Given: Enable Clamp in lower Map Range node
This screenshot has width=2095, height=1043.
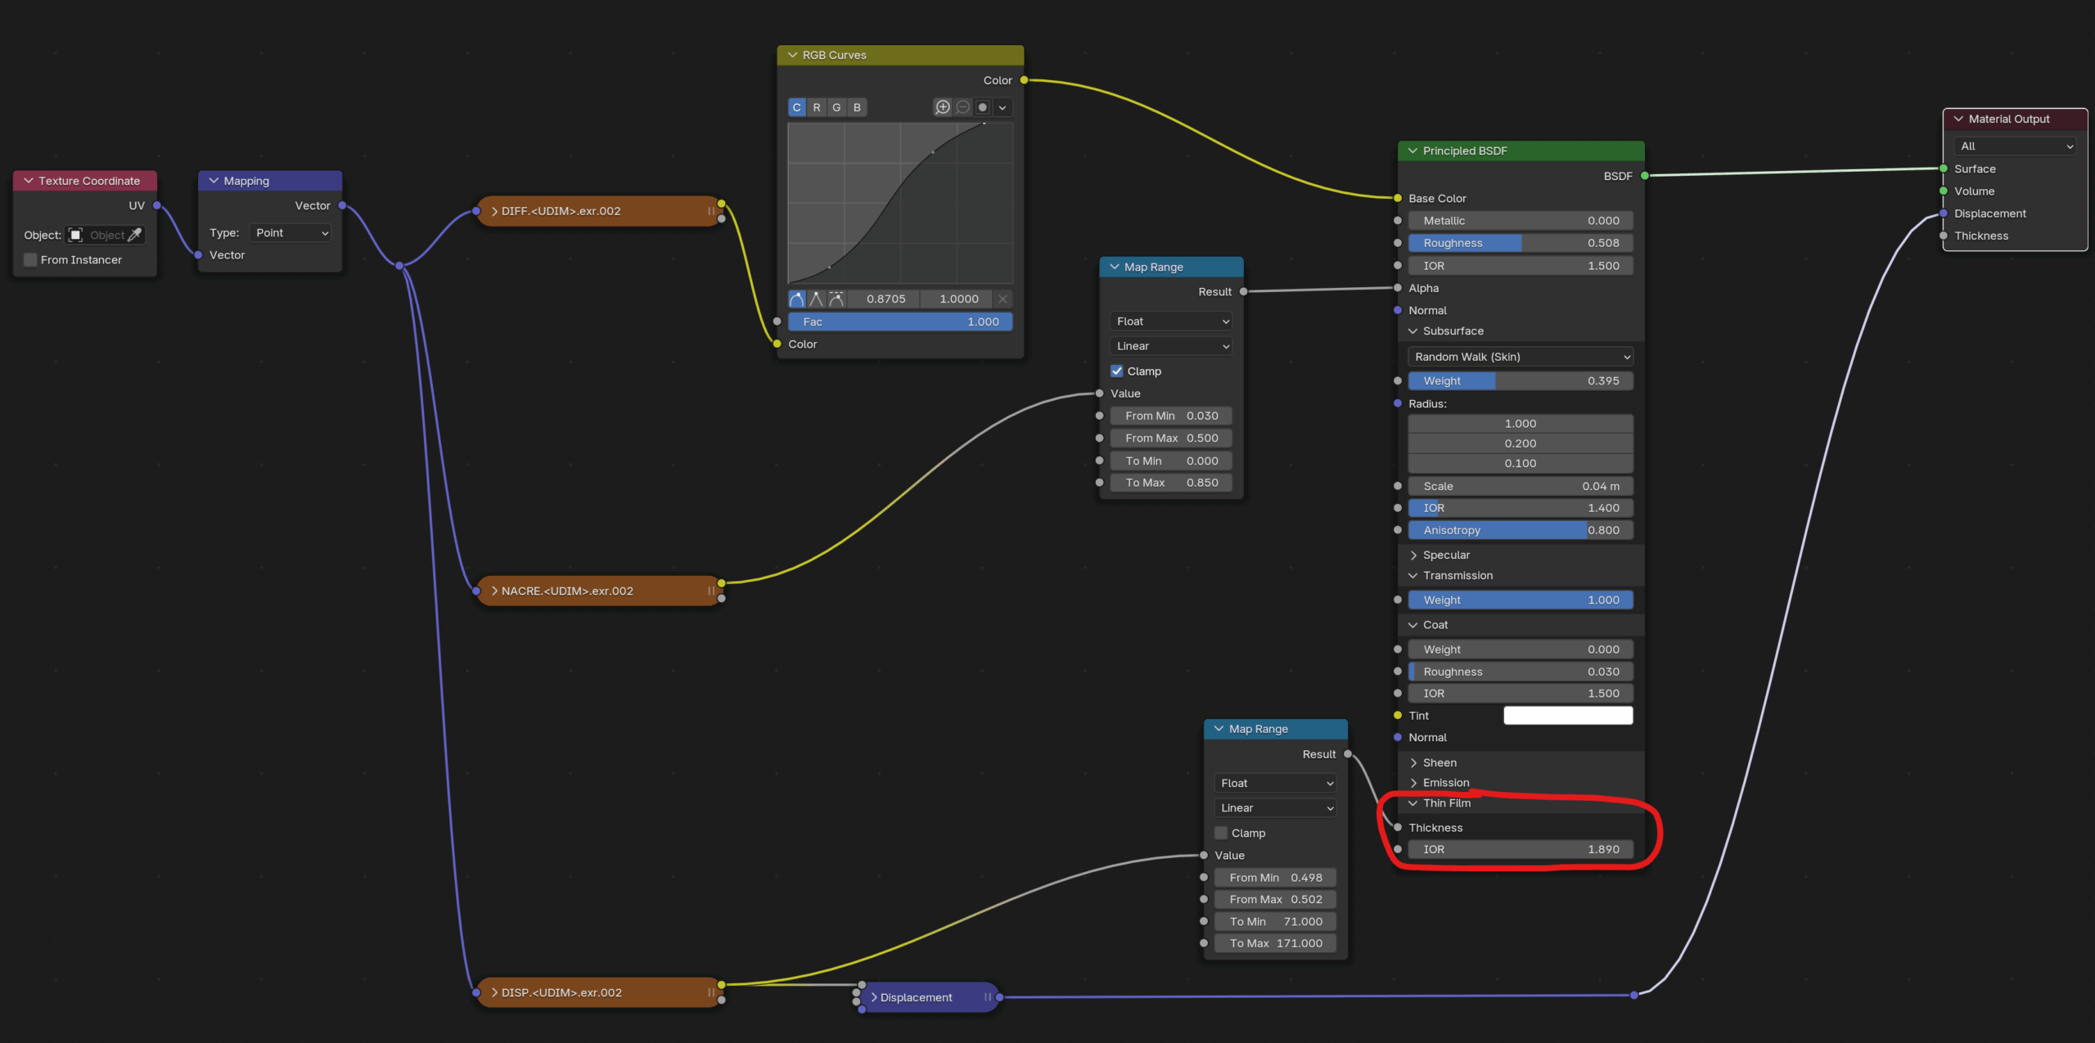Looking at the screenshot, I should tap(1221, 833).
